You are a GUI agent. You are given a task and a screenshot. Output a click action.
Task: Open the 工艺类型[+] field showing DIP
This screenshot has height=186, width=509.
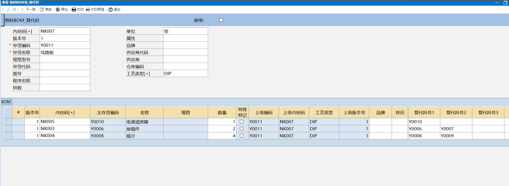coord(185,73)
